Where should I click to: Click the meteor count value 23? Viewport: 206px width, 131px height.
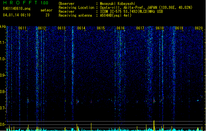pos(47,15)
